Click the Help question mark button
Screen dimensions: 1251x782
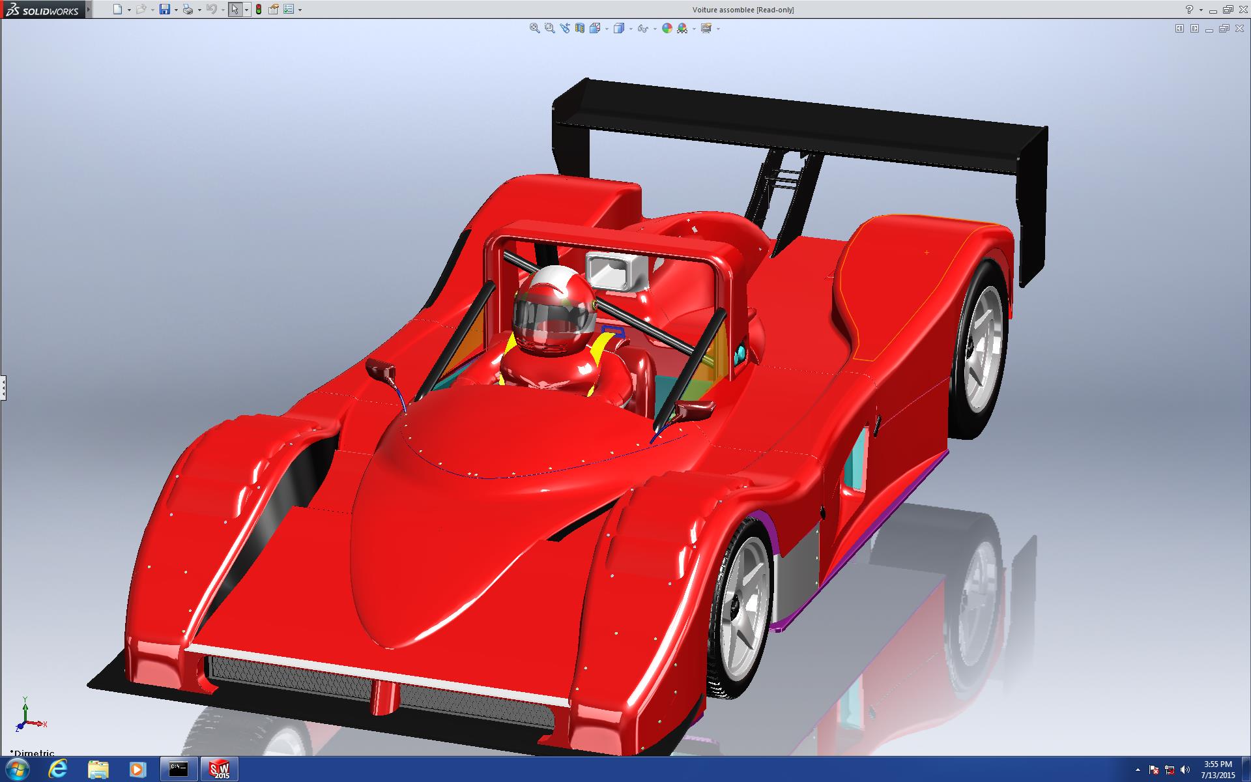pyautogui.click(x=1189, y=9)
